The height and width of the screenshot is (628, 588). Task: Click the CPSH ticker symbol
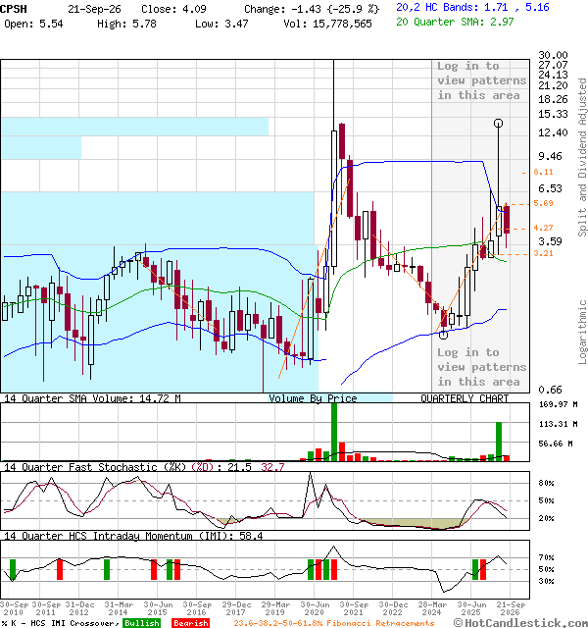(x=14, y=9)
